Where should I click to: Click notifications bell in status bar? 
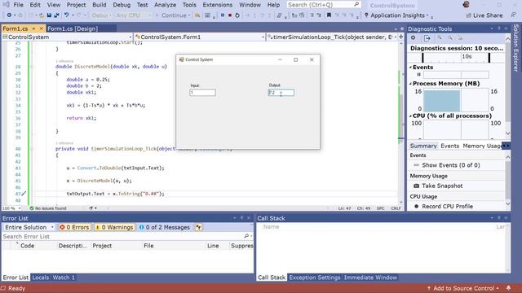tap(508, 288)
